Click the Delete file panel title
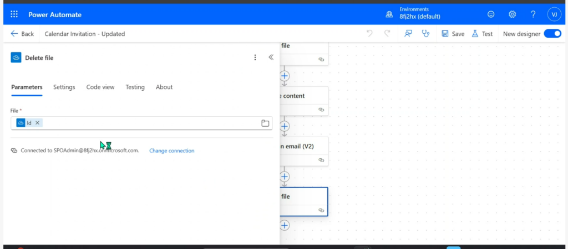 [39, 58]
